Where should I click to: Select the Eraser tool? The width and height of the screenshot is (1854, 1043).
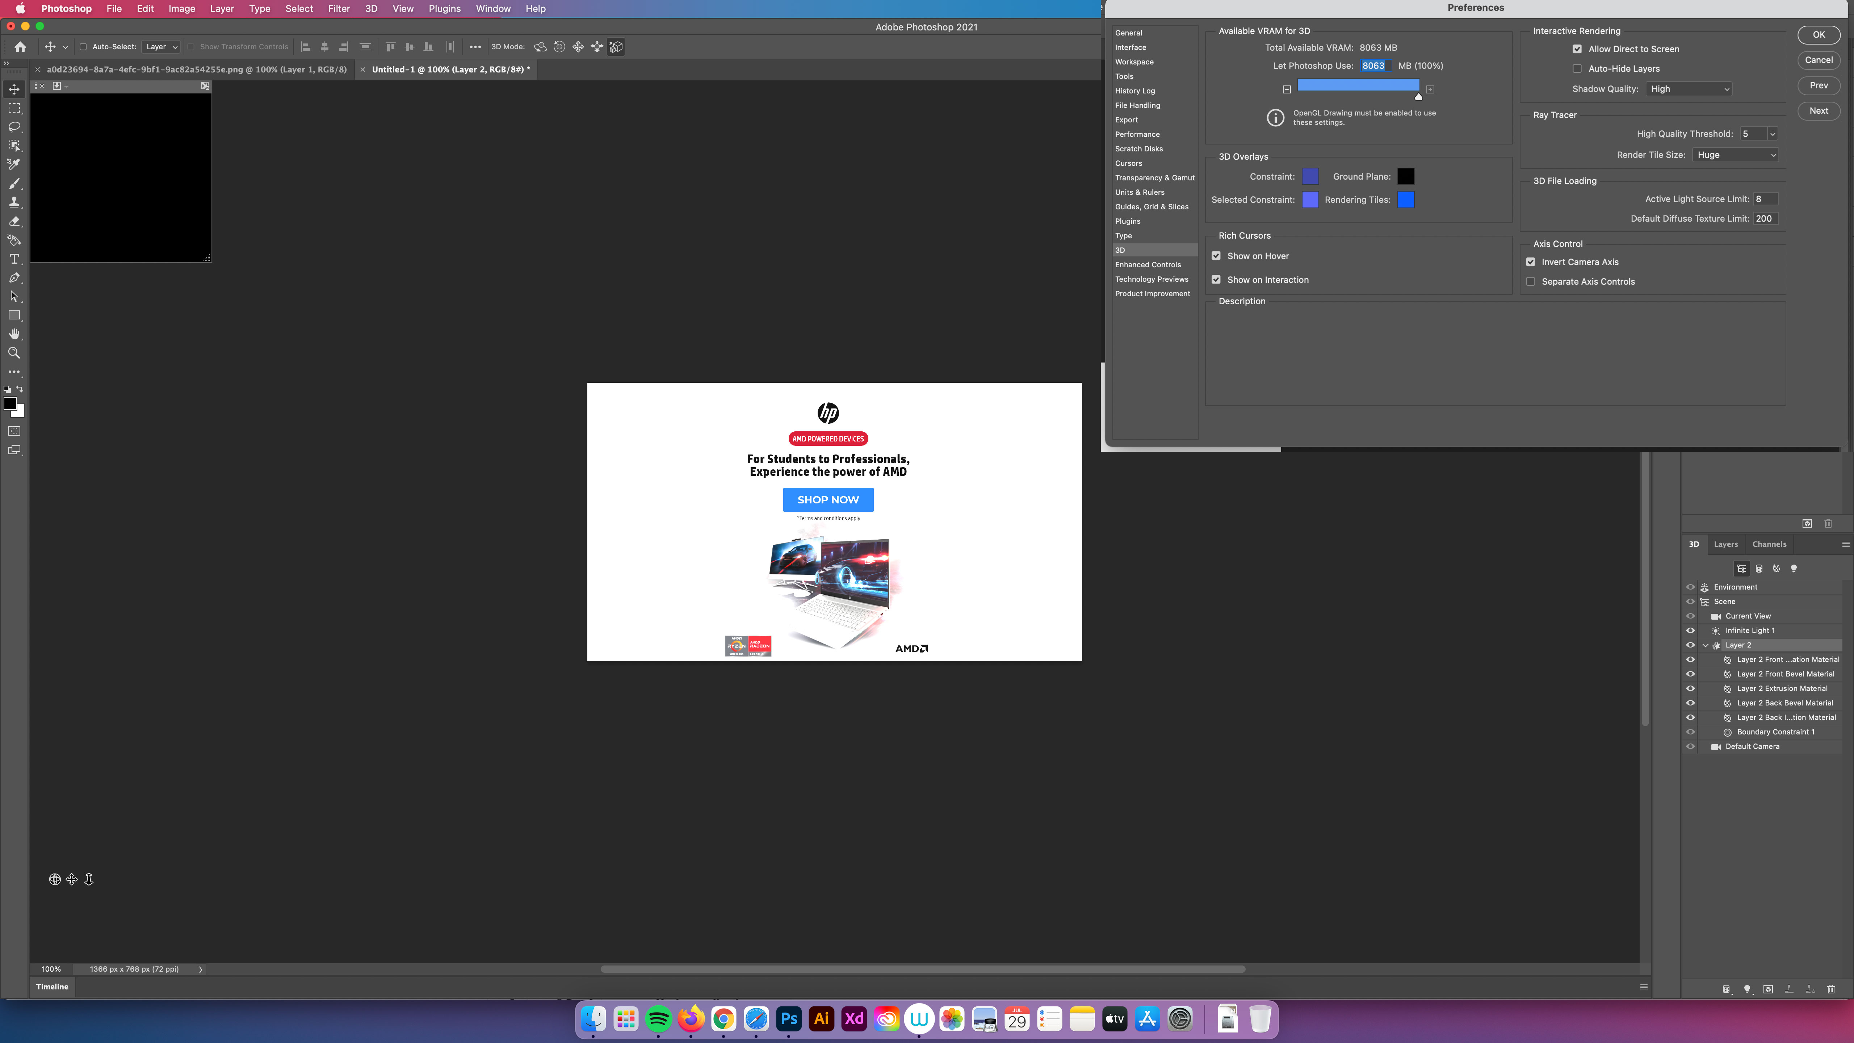pos(14,221)
